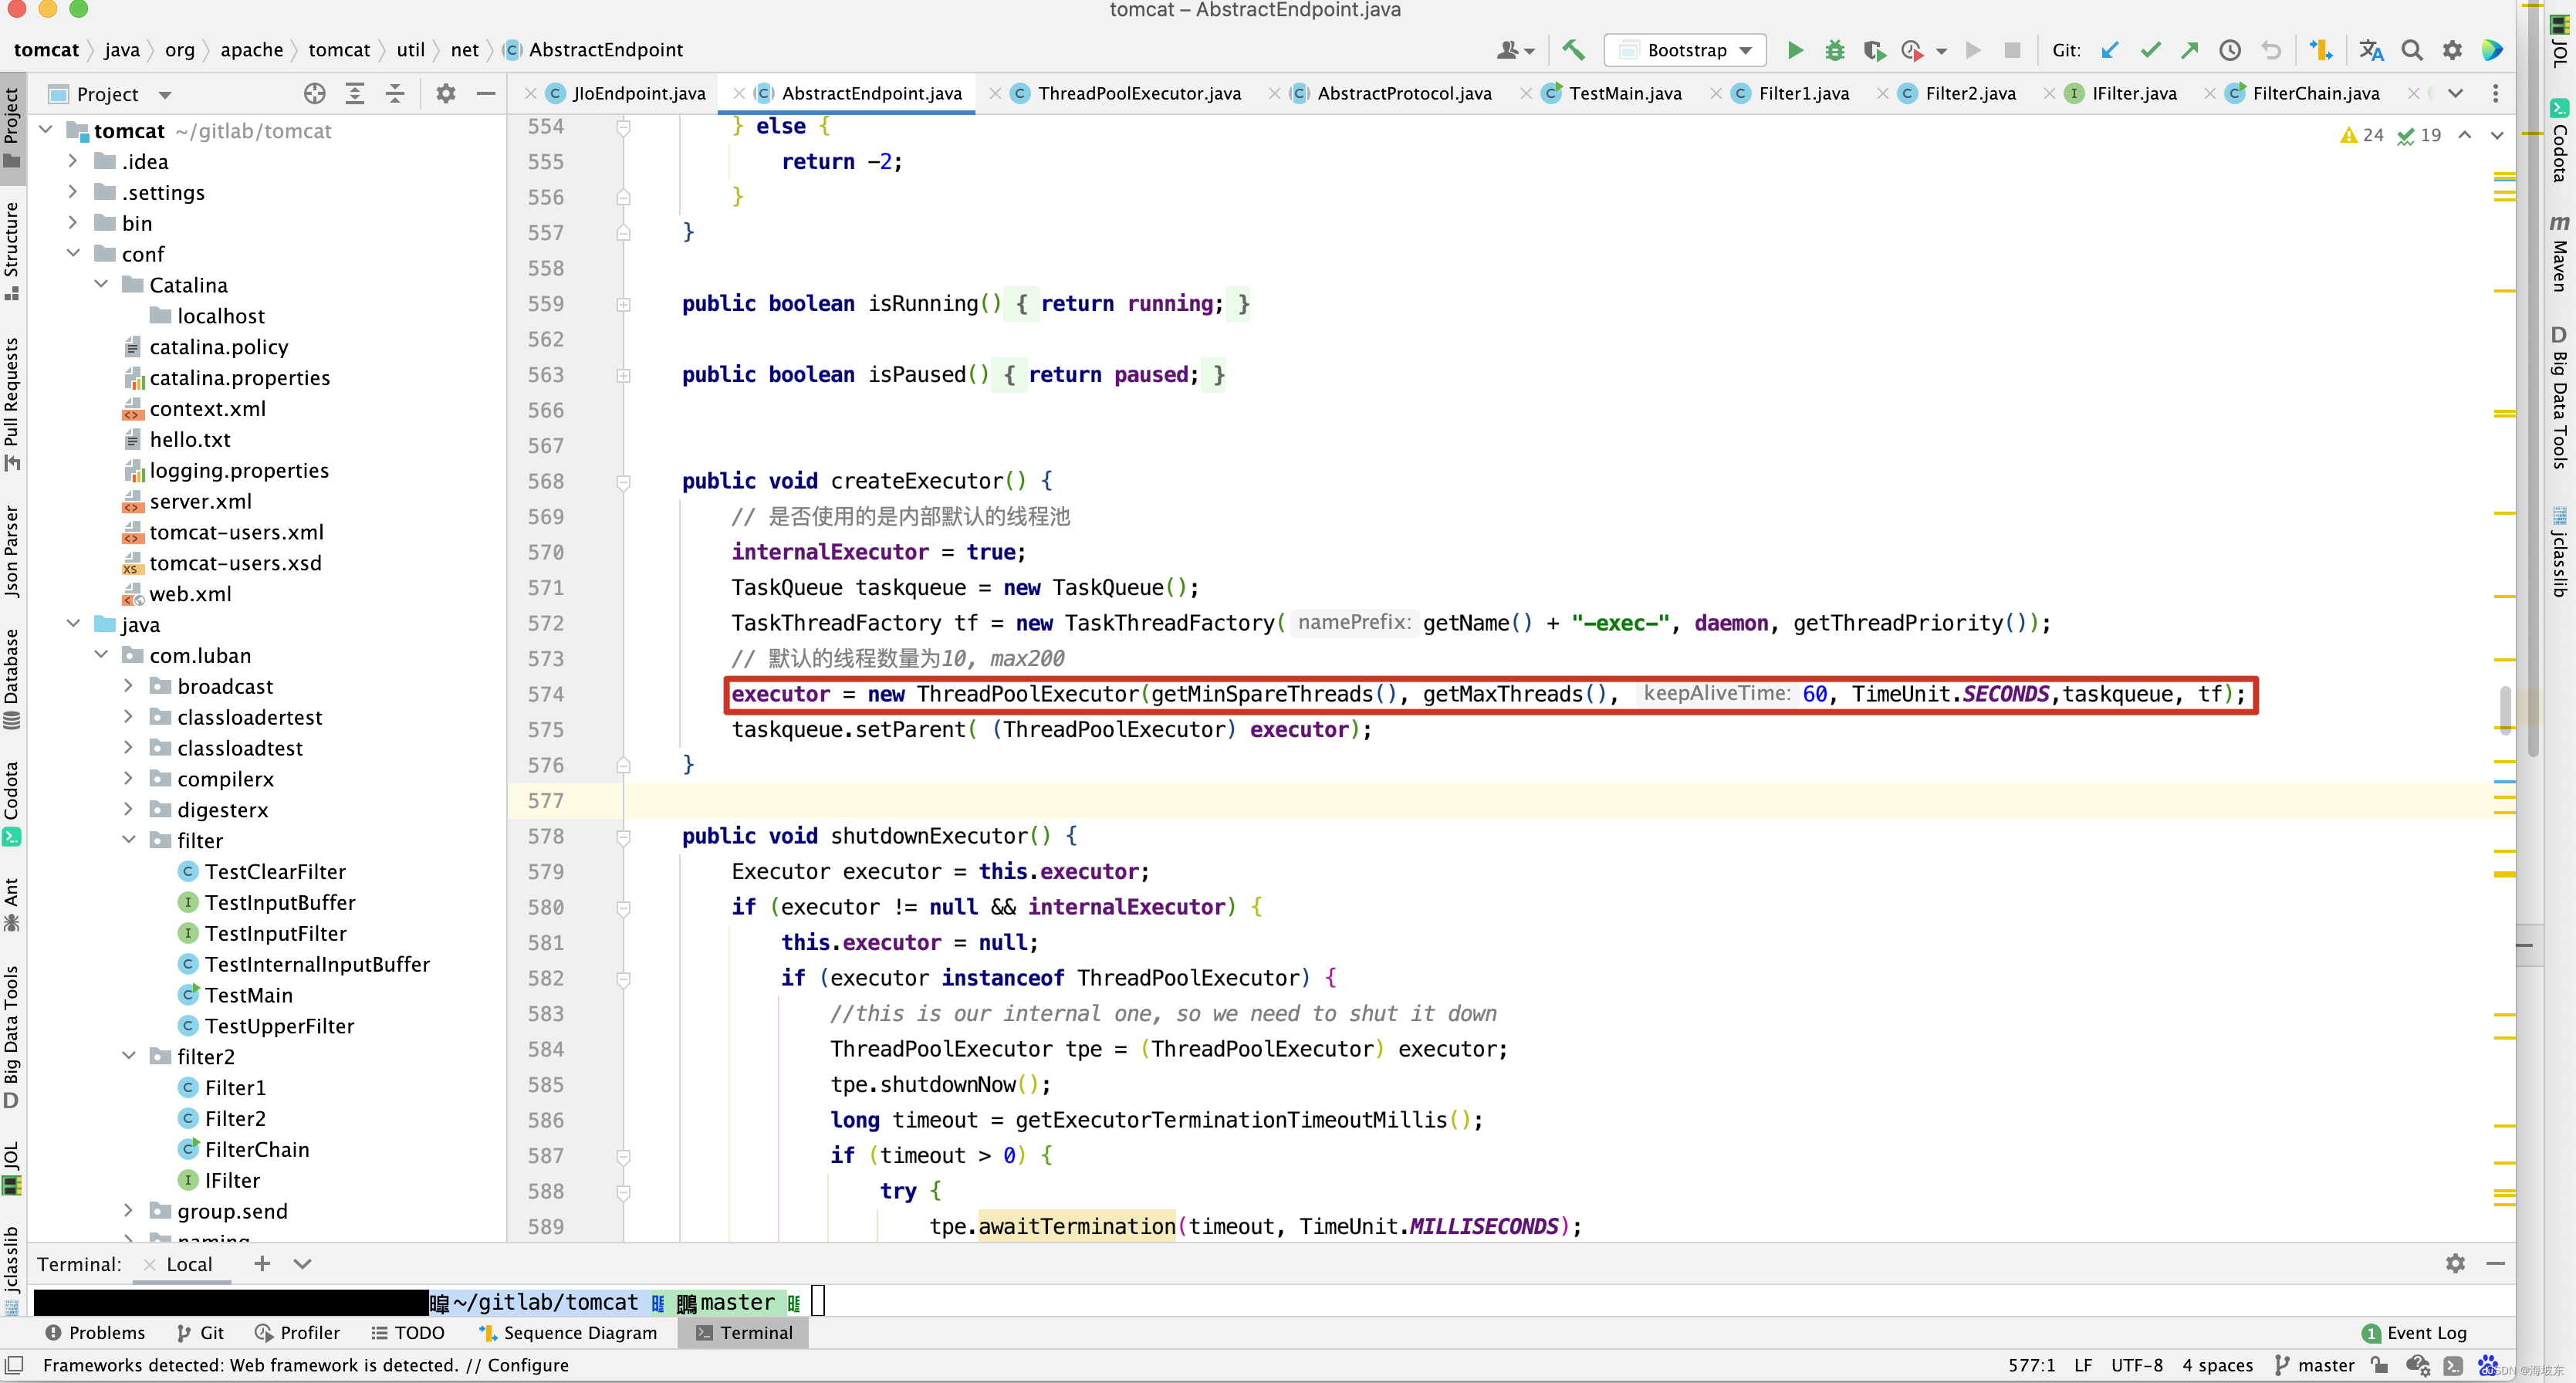The image size is (2576, 1383).
Task: Run Bootstrap with coverage
Action: (x=1874, y=50)
